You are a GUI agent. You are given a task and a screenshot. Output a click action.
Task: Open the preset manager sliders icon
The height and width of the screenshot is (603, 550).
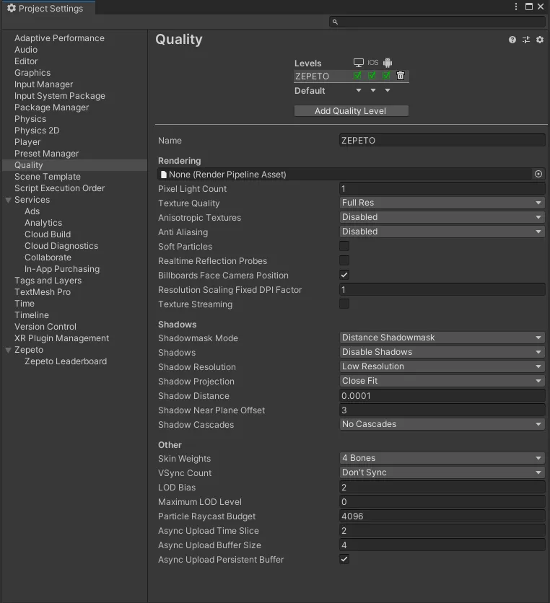[x=525, y=40]
